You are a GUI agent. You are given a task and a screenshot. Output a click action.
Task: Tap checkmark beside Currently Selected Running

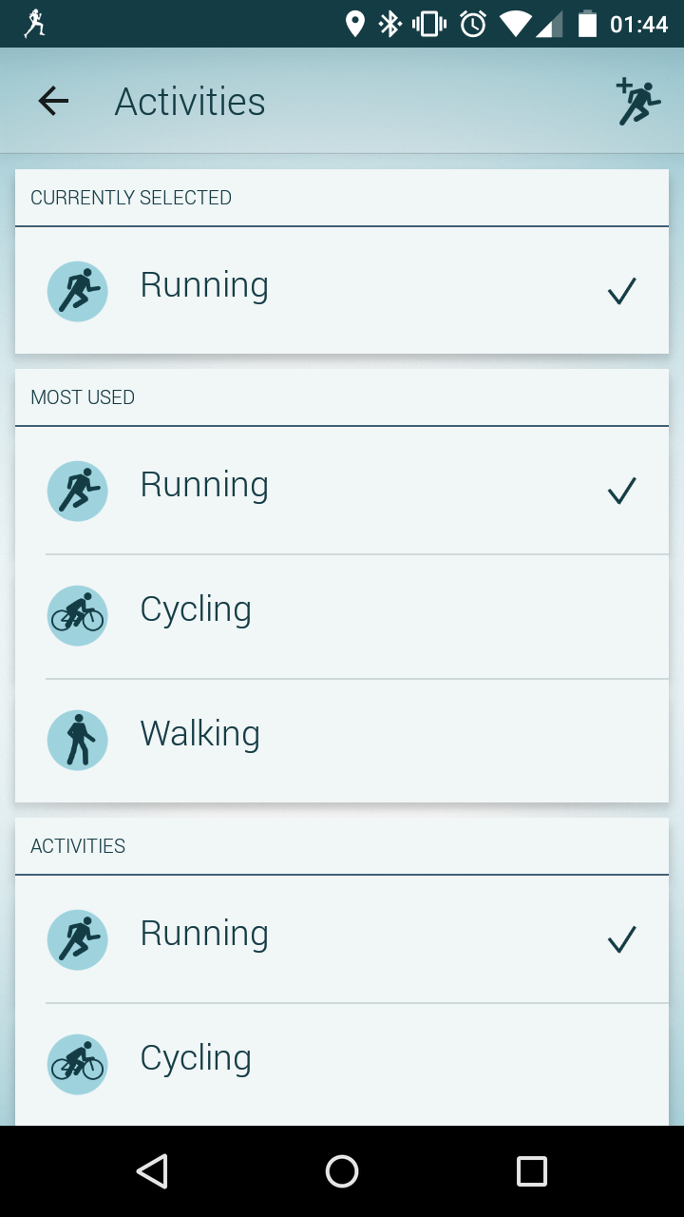(621, 291)
